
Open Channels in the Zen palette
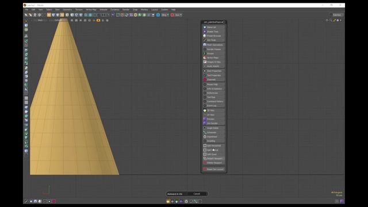213,79
